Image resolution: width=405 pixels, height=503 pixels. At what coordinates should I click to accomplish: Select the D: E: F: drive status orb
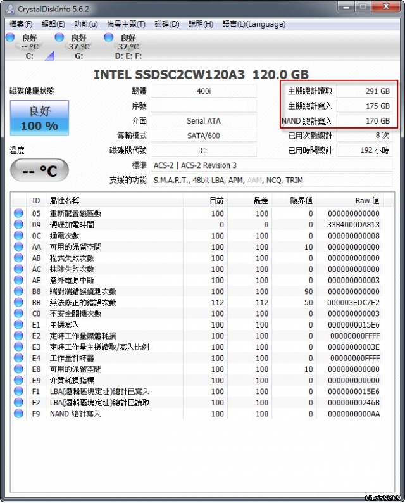(x=109, y=37)
